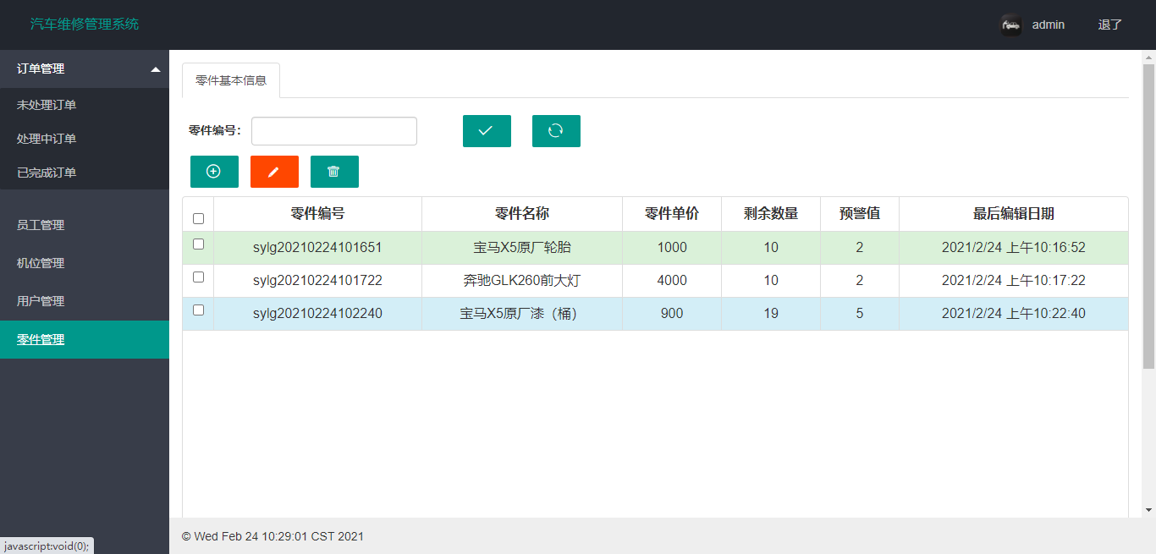
Task: Click the 预警值 column header
Action: coord(860,214)
